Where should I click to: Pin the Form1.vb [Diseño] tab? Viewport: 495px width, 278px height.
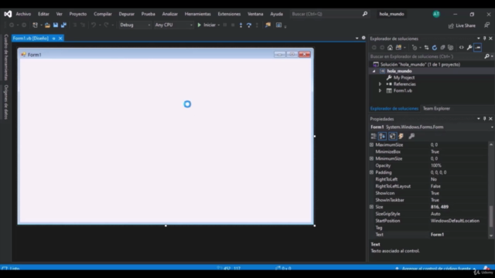[x=53, y=39]
